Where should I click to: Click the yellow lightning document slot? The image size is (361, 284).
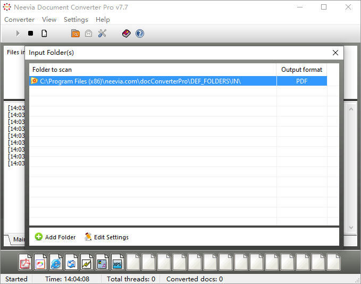[x=87, y=262]
